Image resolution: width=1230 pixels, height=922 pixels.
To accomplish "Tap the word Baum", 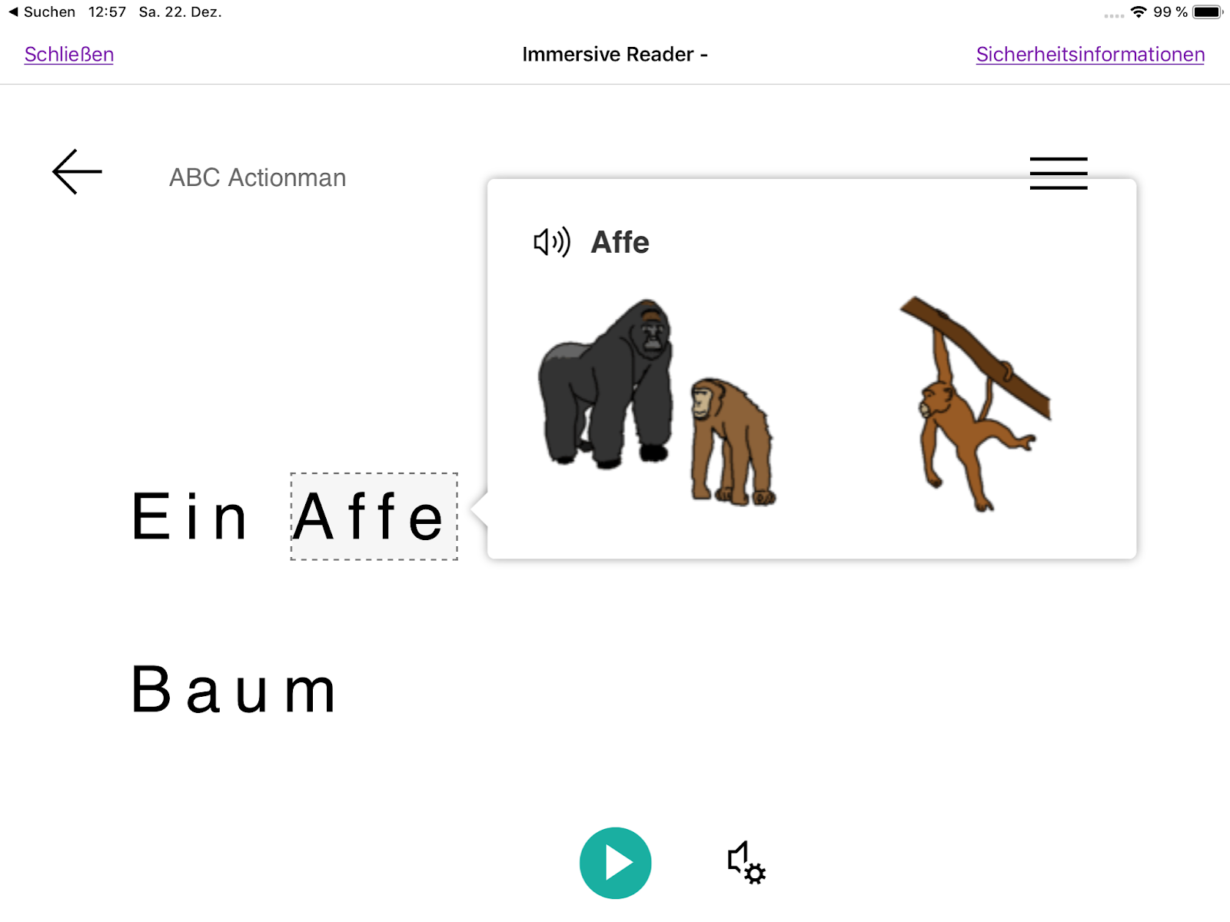I will coord(234,689).
